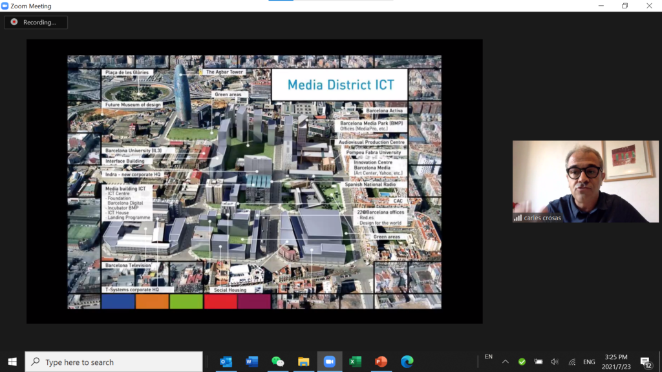Click the Recording indicator button
662x372 pixels.
[36, 22]
